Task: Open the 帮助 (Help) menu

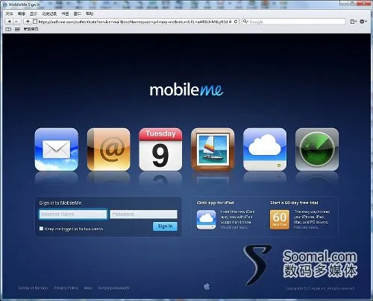Action: pyautogui.click(x=90, y=13)
